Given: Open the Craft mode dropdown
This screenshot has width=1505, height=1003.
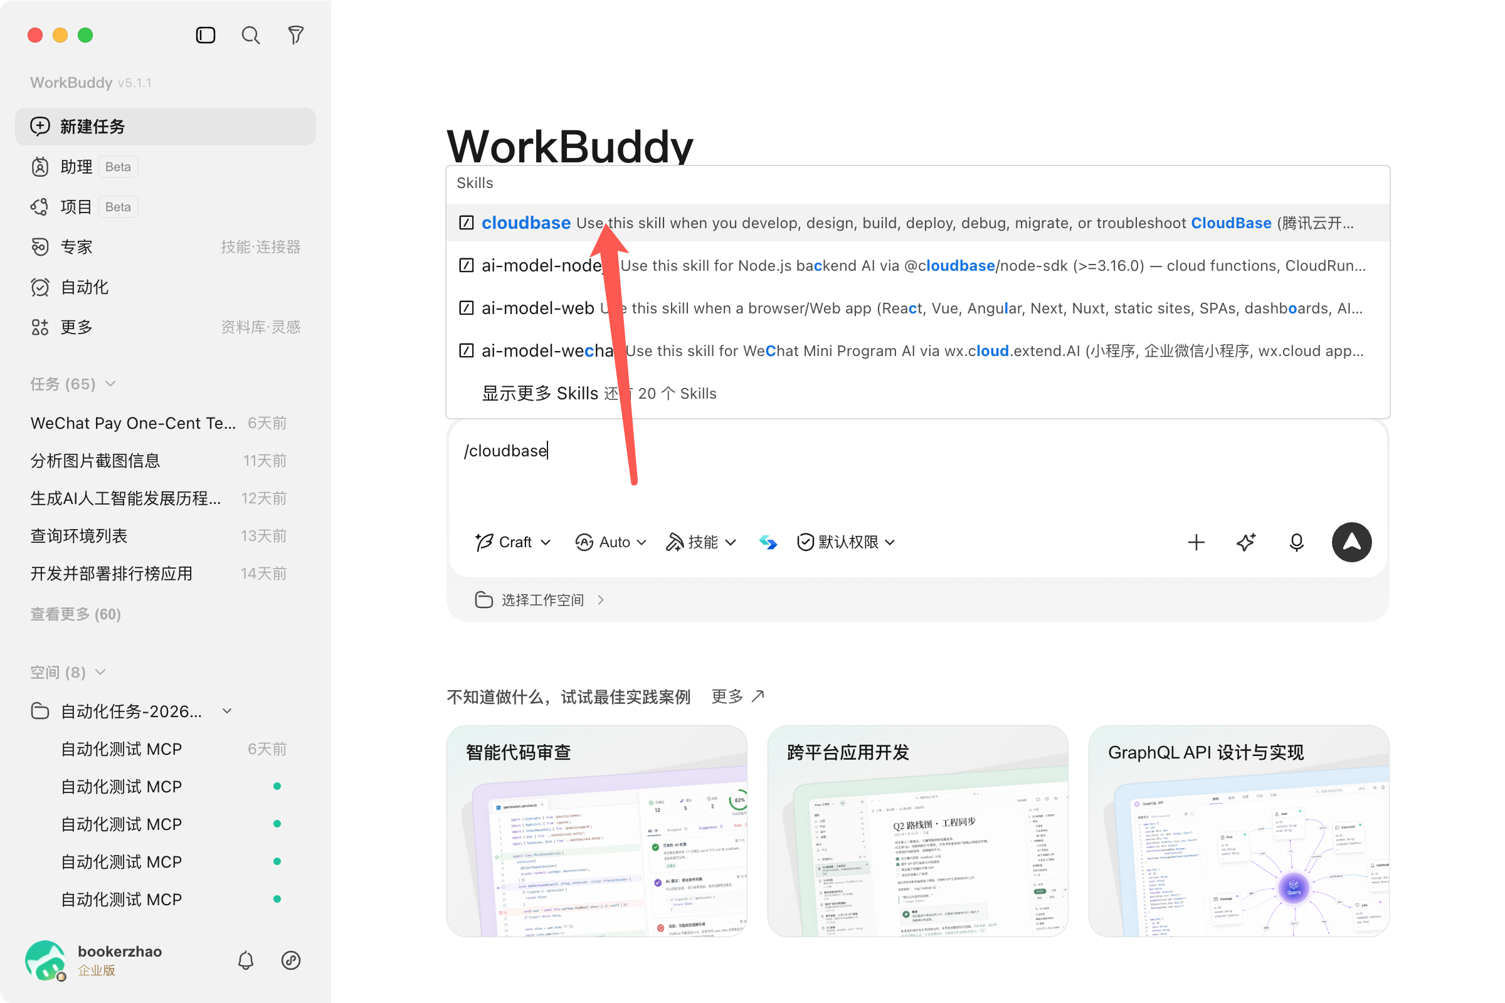Looking at the screenshot, I should (512, 542).
